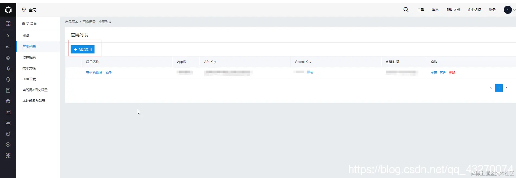Click the blurred AppID value
This screenshot has height=178, width=516.
click(x=185, y=72)
